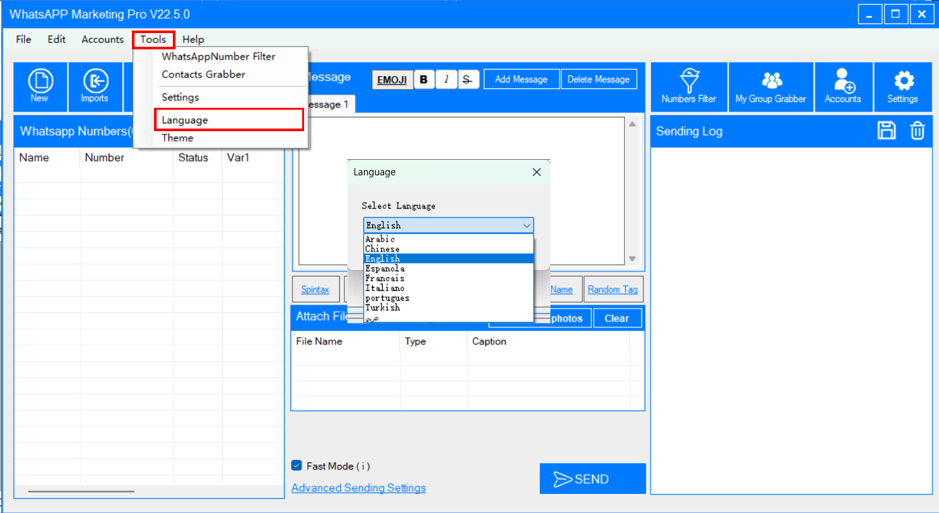Select Contacts Grabber from Tools menu
Screen dimensions: 939x513
click(x=203, y=75)
